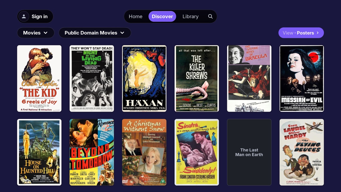The image size is (341, 192).
Task: Open Night of the Living Dead poster
Action: (92, 78)
